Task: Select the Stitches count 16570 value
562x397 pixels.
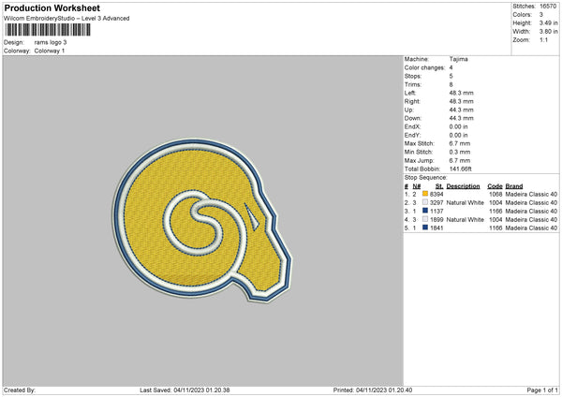Action: tap(549, 7)
